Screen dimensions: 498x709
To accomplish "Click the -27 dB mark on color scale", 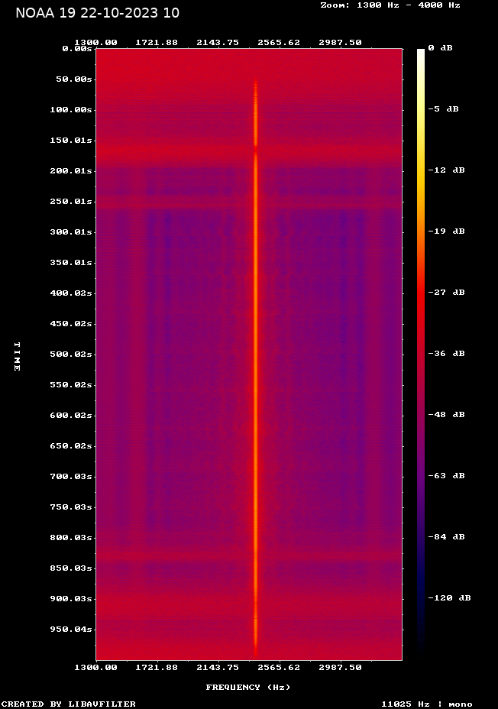I will pos(447,293).
